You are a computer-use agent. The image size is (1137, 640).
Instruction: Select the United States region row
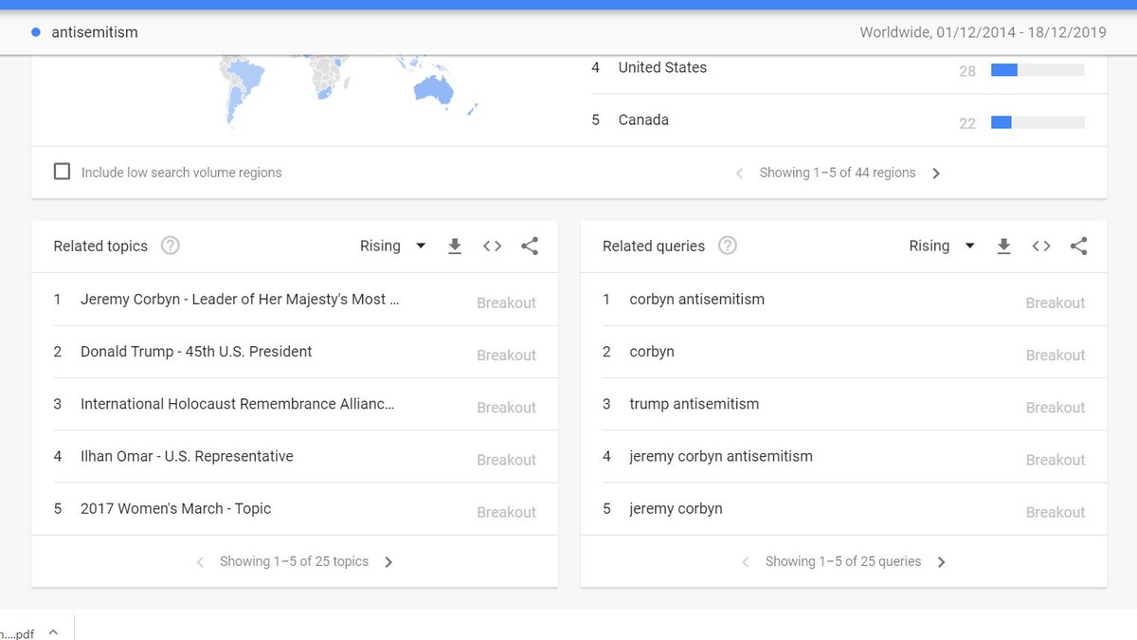[849, 68]
